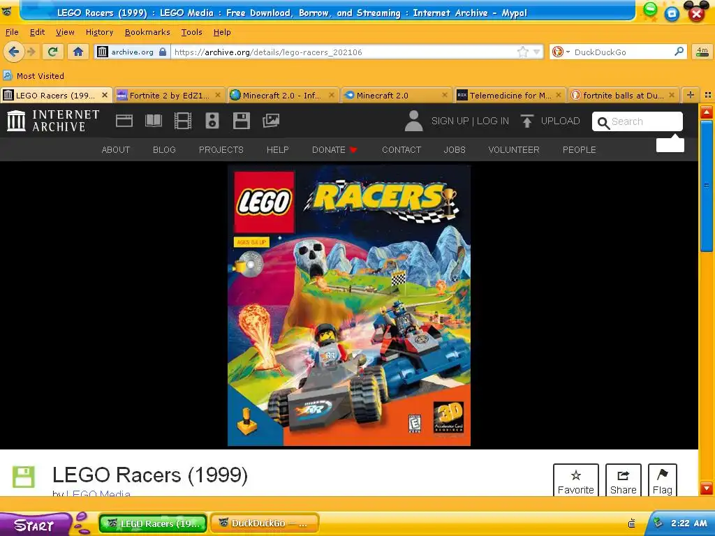Focus the address bar URL field
Screen dimensions: 715x536
click(344, 52)
